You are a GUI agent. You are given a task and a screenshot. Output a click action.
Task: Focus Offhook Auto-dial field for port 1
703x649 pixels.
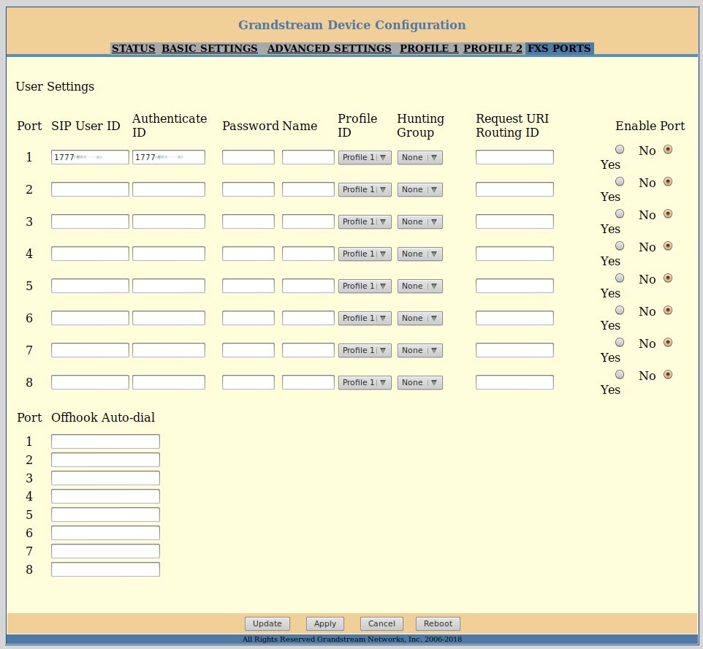point(105,441)
